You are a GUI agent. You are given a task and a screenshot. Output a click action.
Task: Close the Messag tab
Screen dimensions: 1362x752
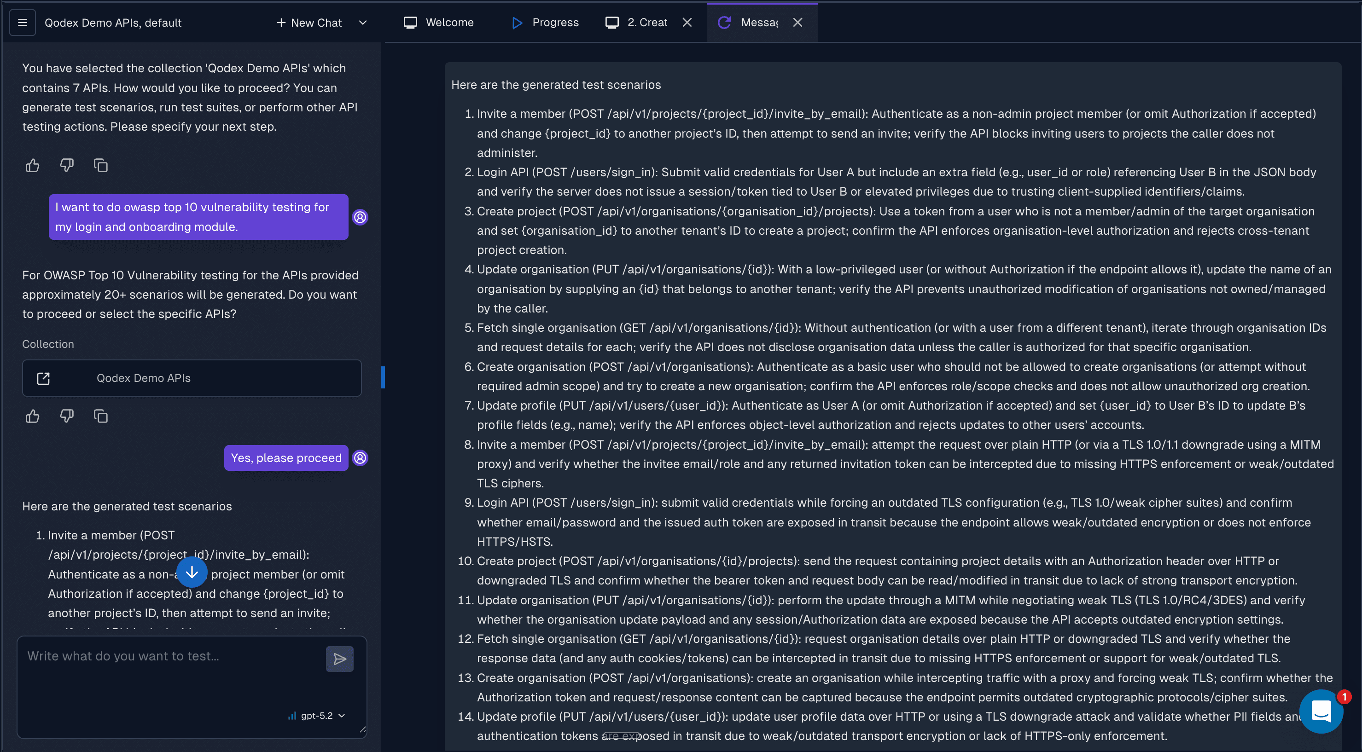(798, 23)
